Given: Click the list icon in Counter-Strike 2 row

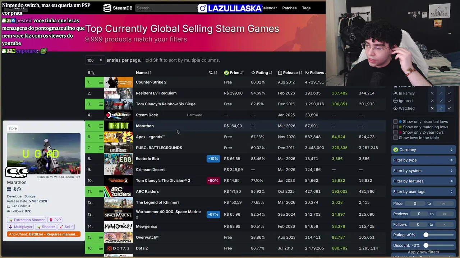Looking at the screenshot, I should point(101,82).
